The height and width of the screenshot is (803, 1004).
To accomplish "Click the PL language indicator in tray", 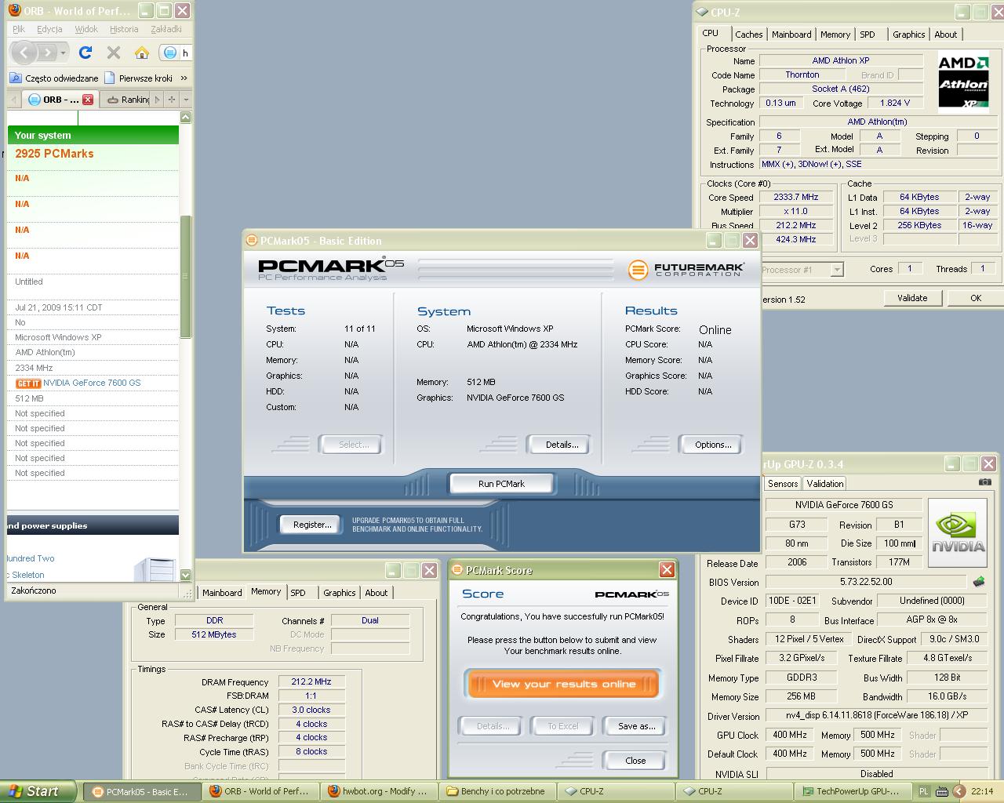I will 923,792.
